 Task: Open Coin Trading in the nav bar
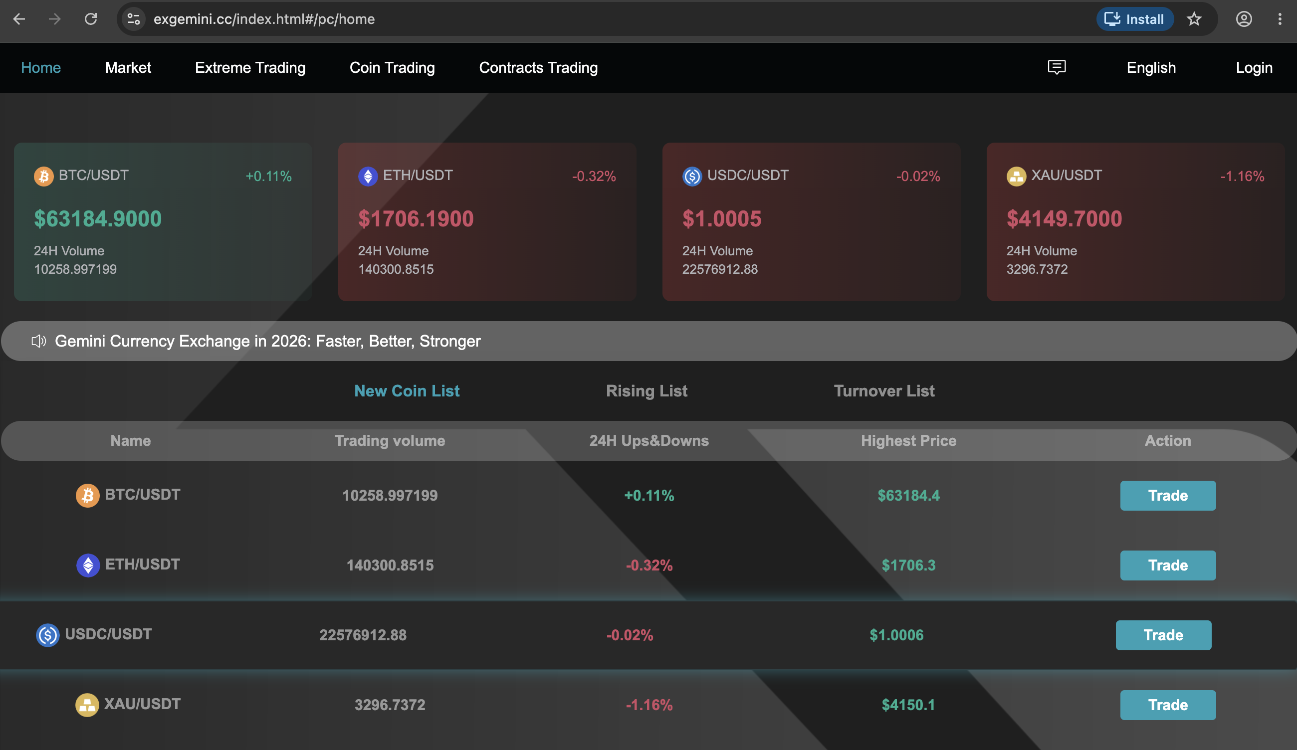(392, 67)
